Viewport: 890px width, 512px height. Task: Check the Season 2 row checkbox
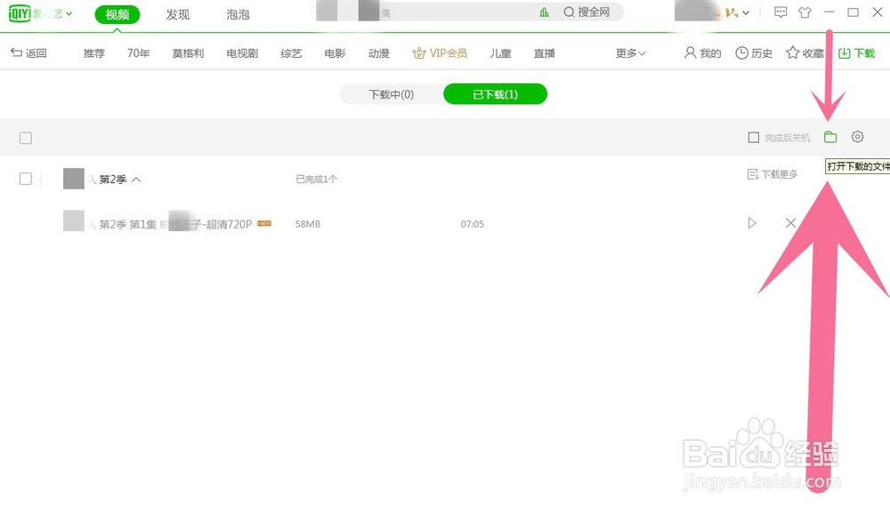pos(26,179)
